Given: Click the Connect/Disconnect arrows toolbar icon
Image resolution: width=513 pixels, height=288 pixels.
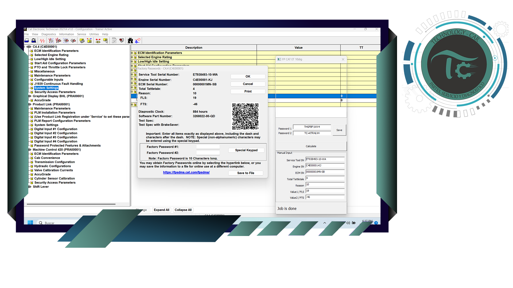Looking at the screenshot, I should 98,41.
